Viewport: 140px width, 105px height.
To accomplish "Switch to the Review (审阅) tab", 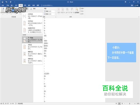I will coord(34,6).
